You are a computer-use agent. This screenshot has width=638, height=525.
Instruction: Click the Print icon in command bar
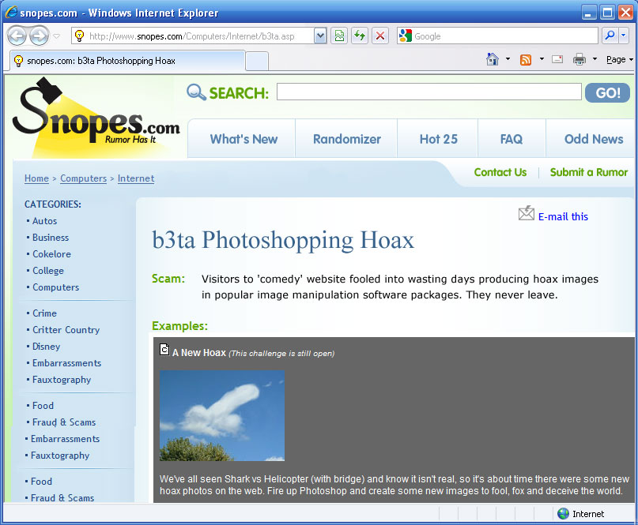pos(579,59)
